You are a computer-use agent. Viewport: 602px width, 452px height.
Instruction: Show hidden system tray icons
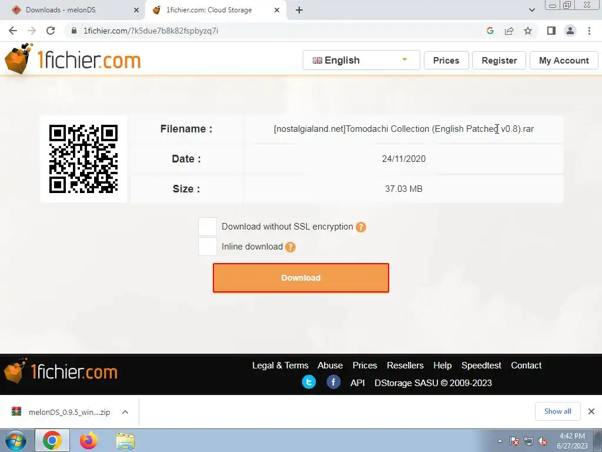click(500, 441)
